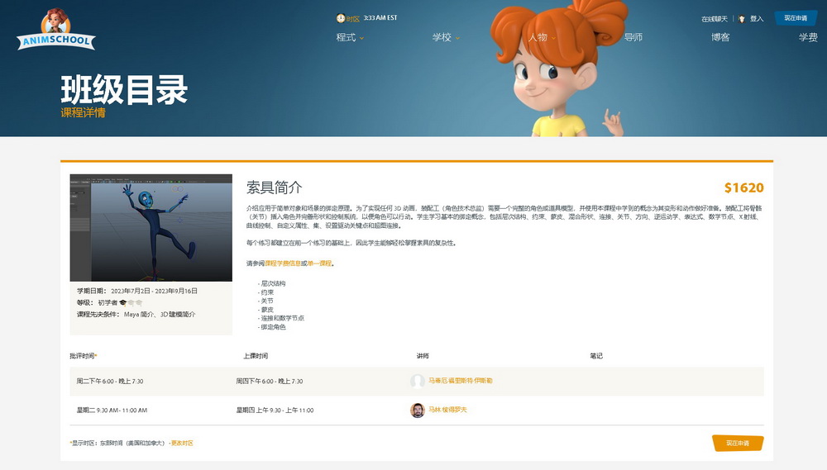Screen dimensions: 827x470
Task: Open instructor link 马蒂厄·福里斯特·伊斯勒
Action: [461, 381]
